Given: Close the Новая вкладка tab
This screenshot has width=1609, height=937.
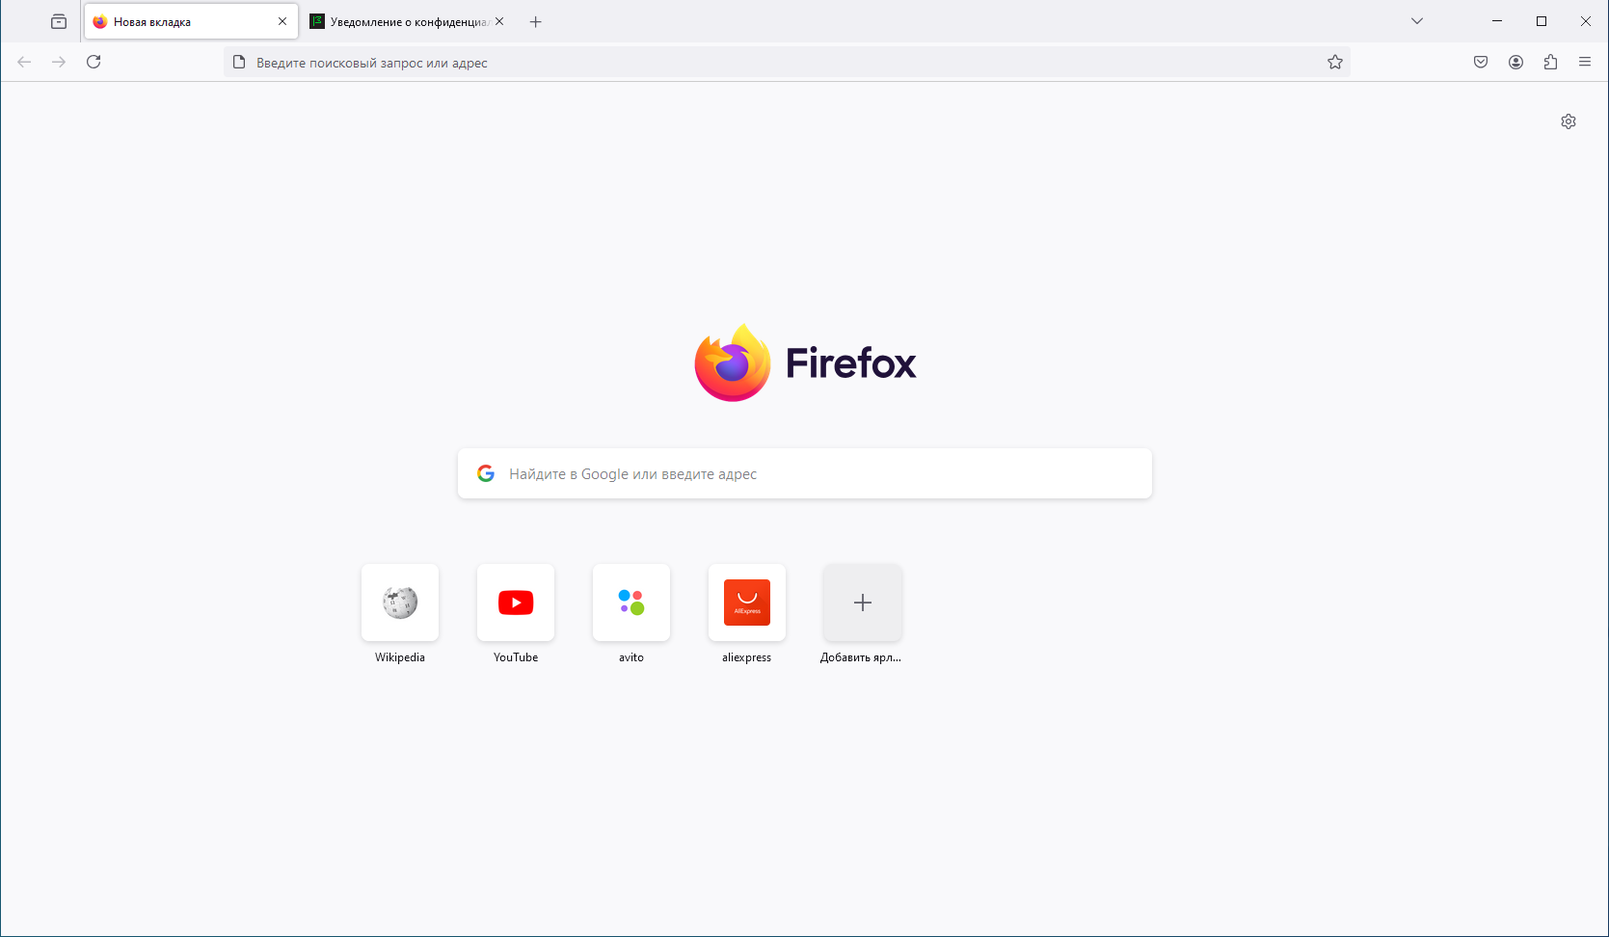Looking at the screenshot, I should [x=282, y=21].
